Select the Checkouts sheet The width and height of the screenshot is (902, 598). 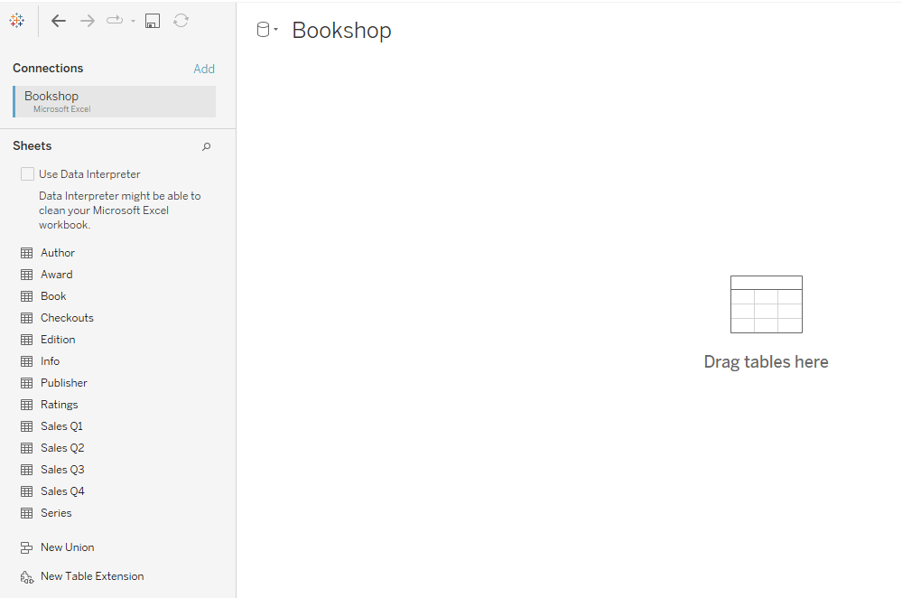67,318
